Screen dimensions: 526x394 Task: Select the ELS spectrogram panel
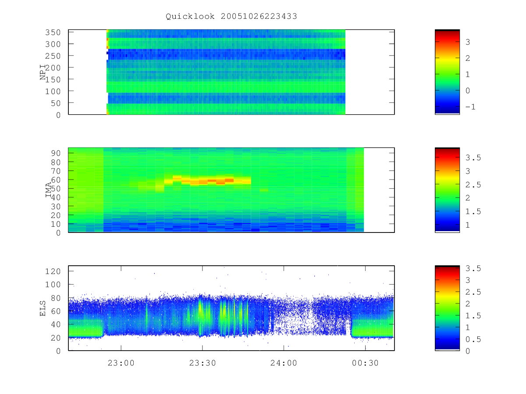[x=231, y=308]
